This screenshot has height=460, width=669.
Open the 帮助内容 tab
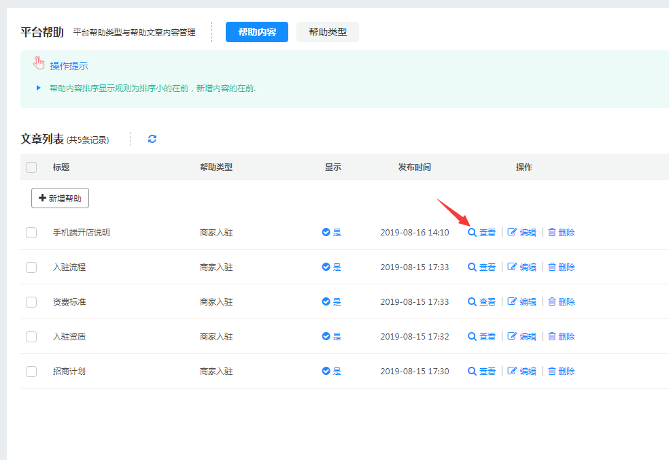[257, 32]
